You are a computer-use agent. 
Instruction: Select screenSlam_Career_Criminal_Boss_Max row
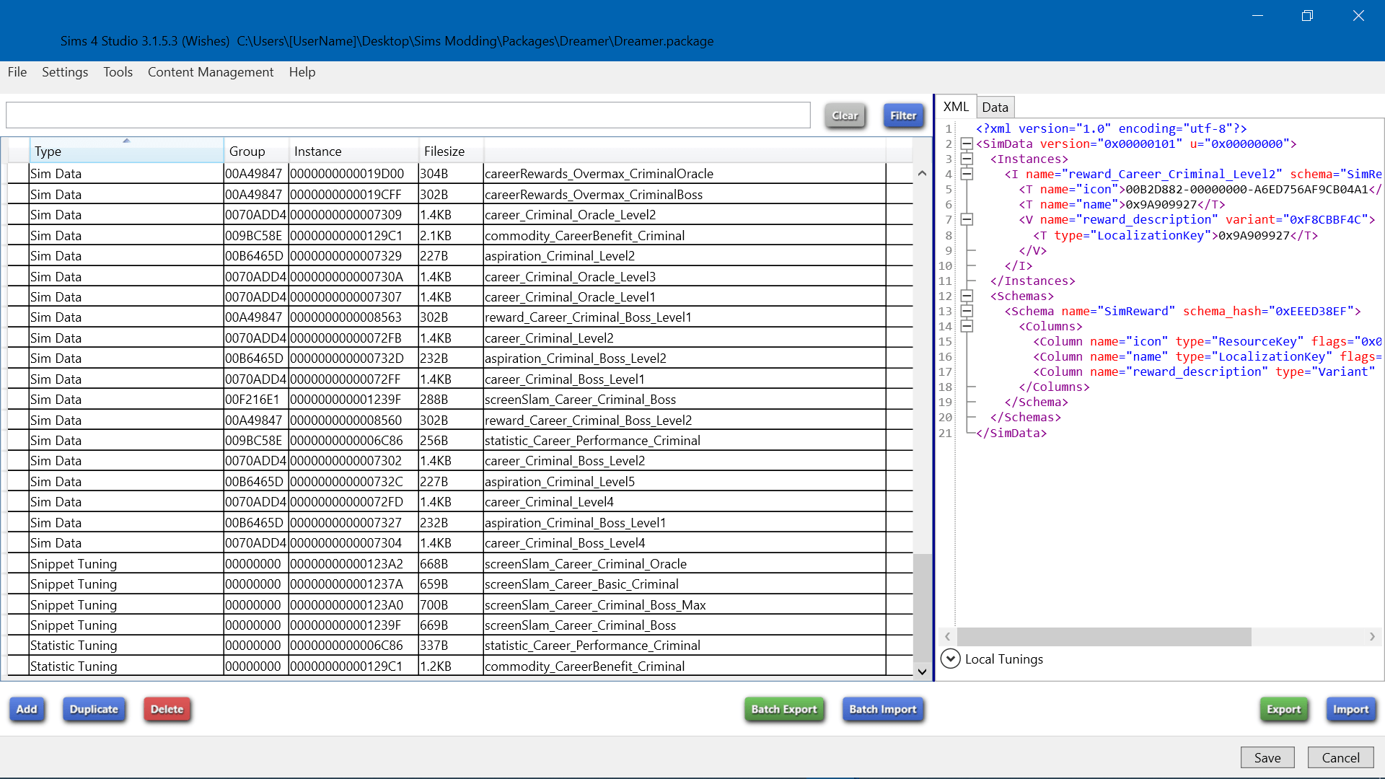point(460,604)
